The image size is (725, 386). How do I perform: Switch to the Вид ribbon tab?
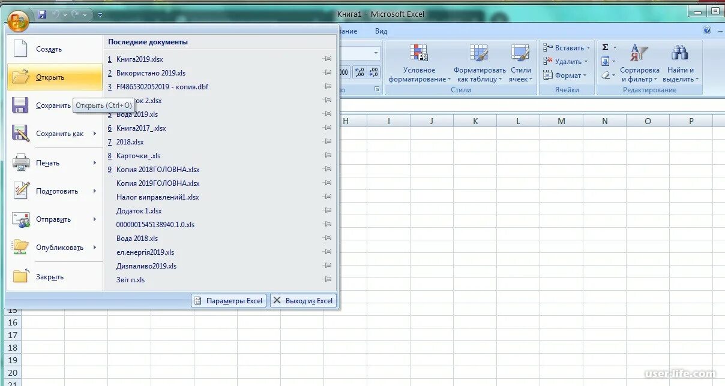pos(381,31)
